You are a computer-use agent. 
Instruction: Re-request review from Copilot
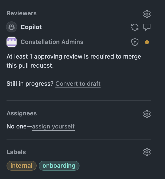coord(135,27)
